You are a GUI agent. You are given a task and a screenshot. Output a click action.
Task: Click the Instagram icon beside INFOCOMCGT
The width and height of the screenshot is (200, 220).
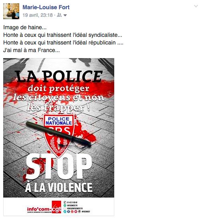pos(79,212)
